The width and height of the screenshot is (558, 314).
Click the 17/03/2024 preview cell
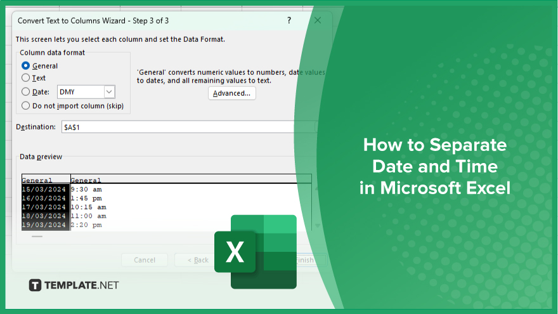pos(44,207)
